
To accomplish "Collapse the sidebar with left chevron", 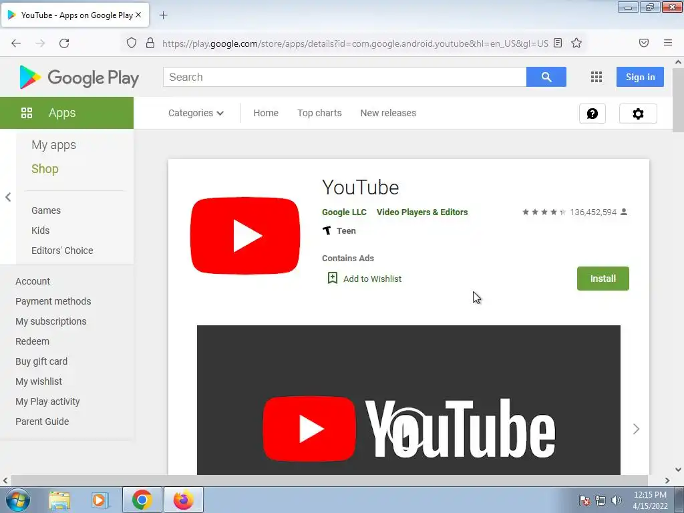I will click(x=8, y=197).
